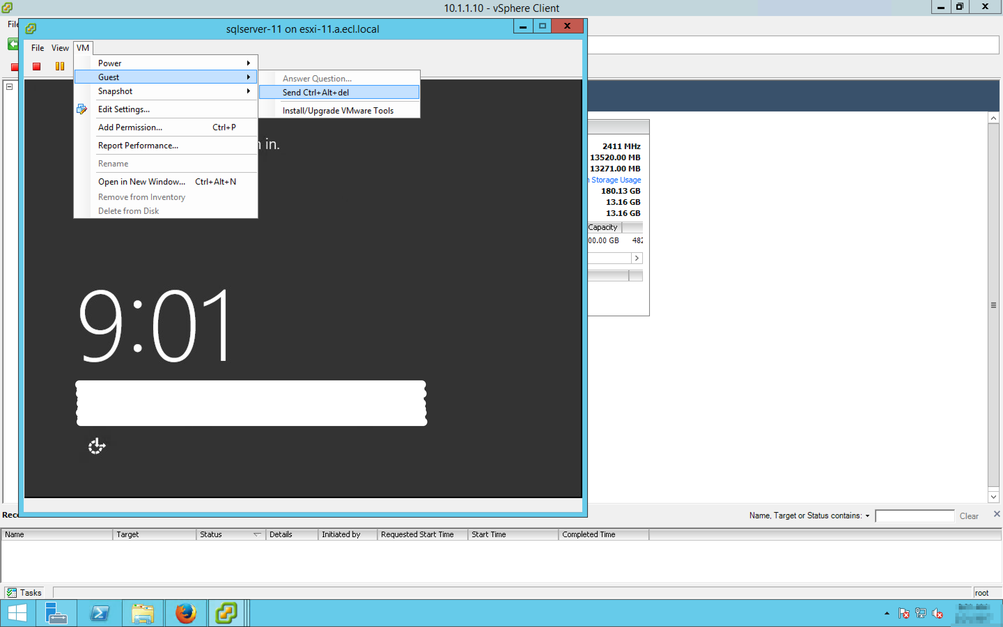1003x627 pixels.
Task: Click the Tasks status bar icon
Action: pyautogui.click(x=11, y=593)
